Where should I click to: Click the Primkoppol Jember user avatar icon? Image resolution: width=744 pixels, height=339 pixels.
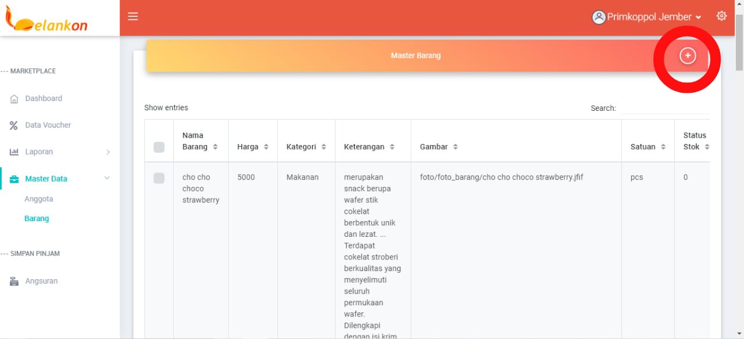point(599,17)
